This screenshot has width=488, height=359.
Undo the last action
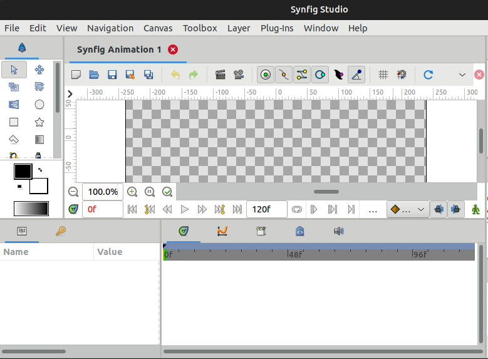coord(175,75)
